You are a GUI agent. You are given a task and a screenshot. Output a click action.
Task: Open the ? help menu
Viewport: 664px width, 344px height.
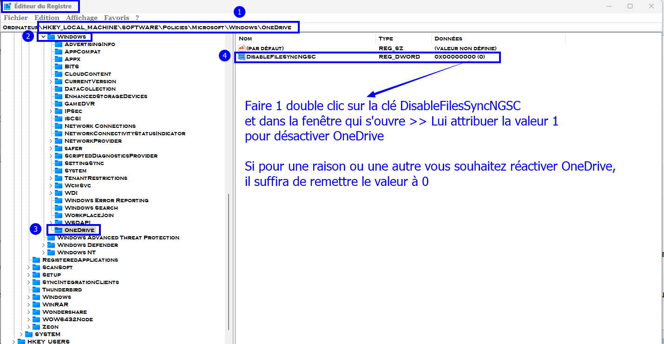coord(137,18)
